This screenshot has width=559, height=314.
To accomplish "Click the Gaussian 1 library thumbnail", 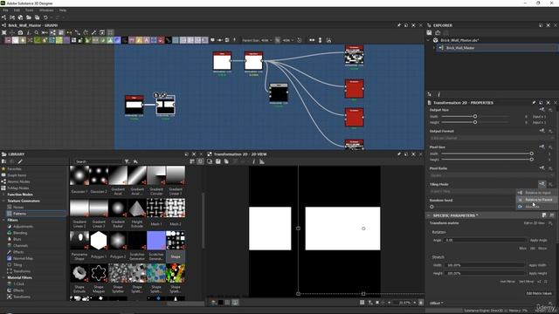I will tap(79, 175).
